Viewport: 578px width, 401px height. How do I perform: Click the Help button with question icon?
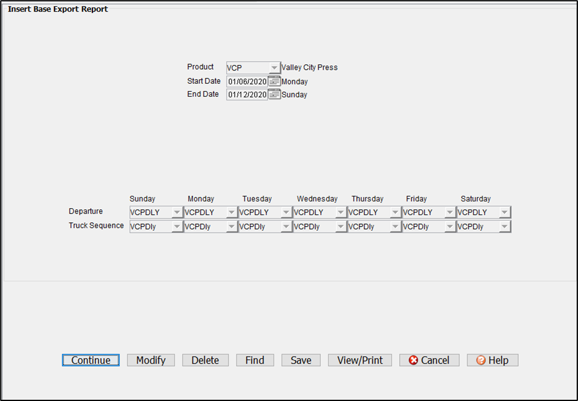492,360
